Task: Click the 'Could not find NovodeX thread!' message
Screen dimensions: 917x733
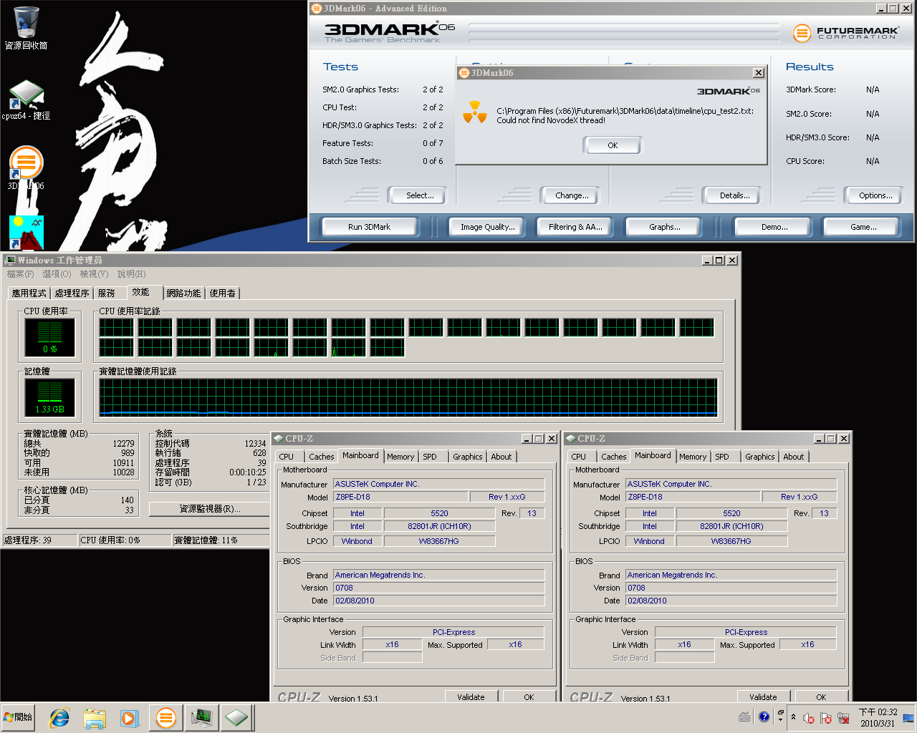Action: coord(551,120)
